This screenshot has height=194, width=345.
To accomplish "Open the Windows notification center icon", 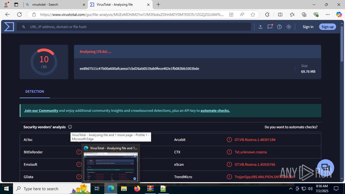I will coord(336,189).
